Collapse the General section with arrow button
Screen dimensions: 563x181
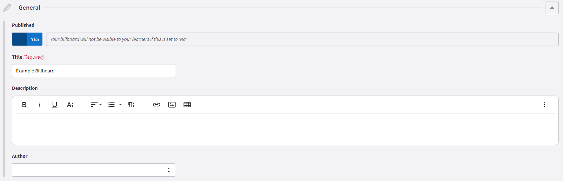[552, 8]
